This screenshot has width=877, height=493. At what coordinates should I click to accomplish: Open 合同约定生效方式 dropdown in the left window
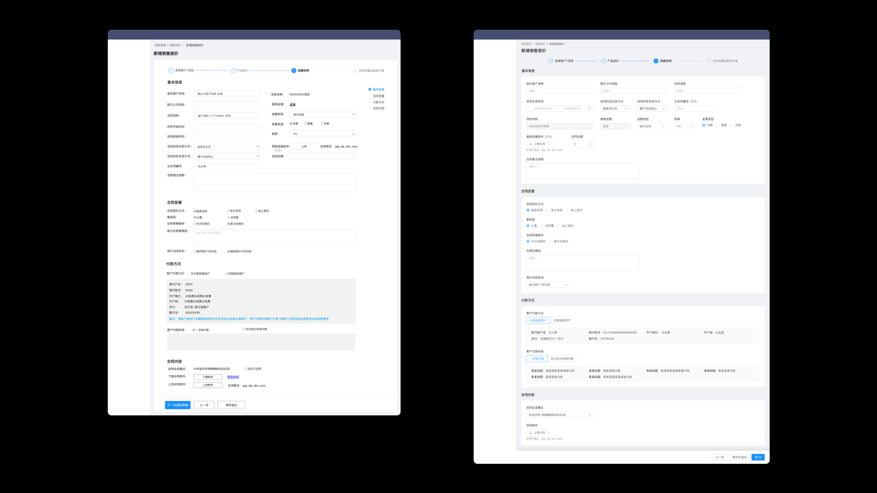[227, 147]
